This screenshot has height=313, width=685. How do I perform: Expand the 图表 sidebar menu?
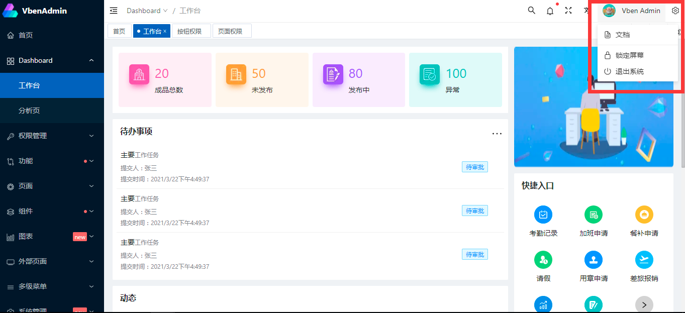[91, 236]
